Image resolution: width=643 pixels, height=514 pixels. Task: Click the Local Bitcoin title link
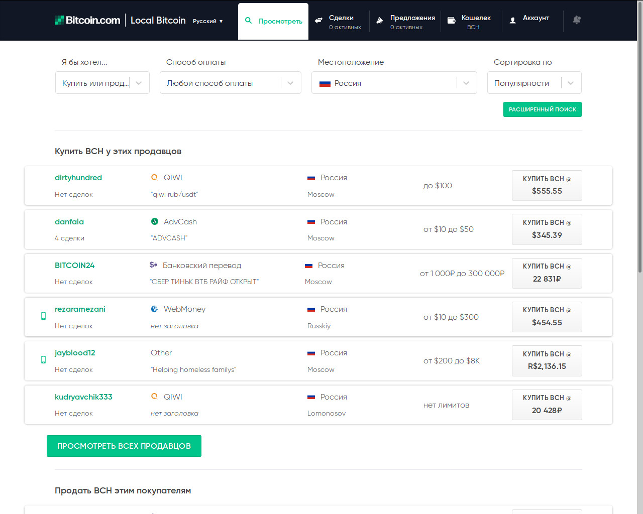(x=158, y=20)
